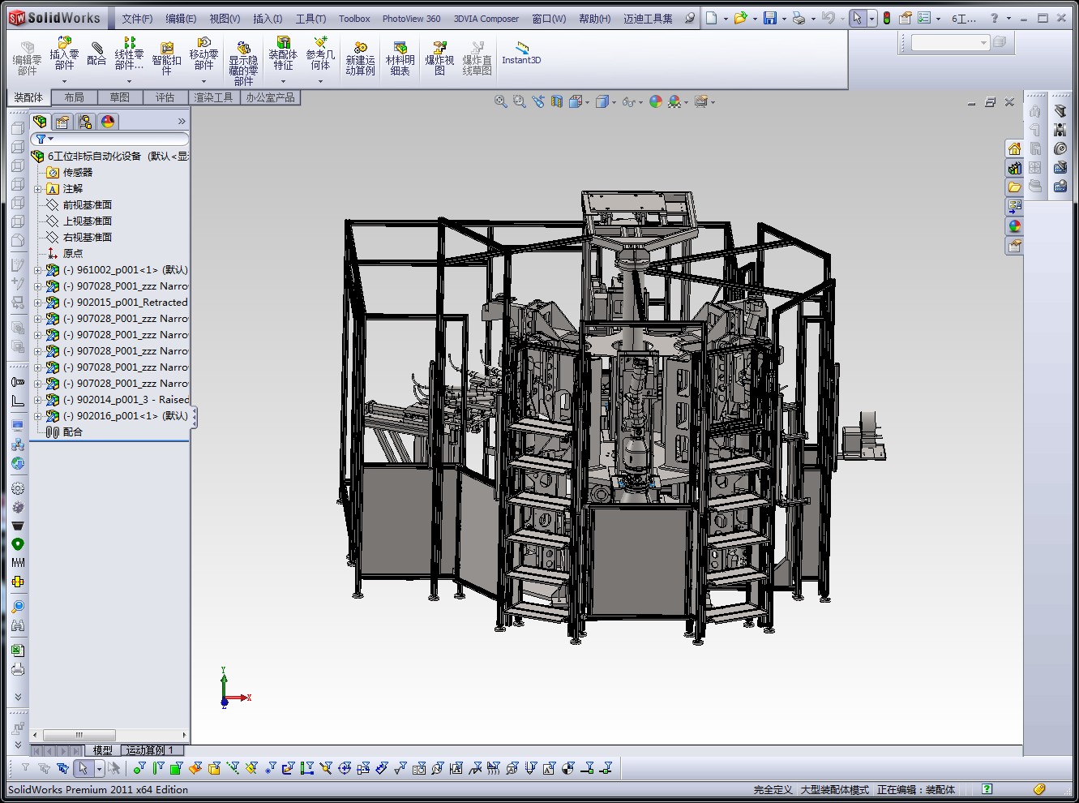1079x803 pixels.
Task: Click 新建运动算例 (New Motion Study)
Action: pyautogui.click(x=360, y=58)
